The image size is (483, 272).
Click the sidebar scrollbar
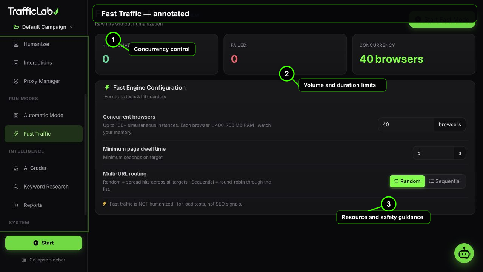coord(86,154)
